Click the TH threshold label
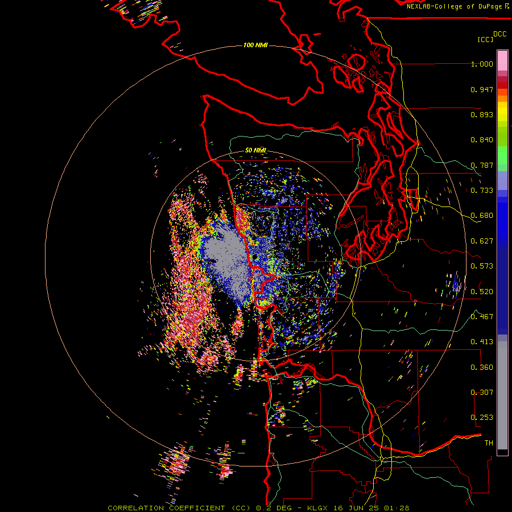 (x=489, y=443)
